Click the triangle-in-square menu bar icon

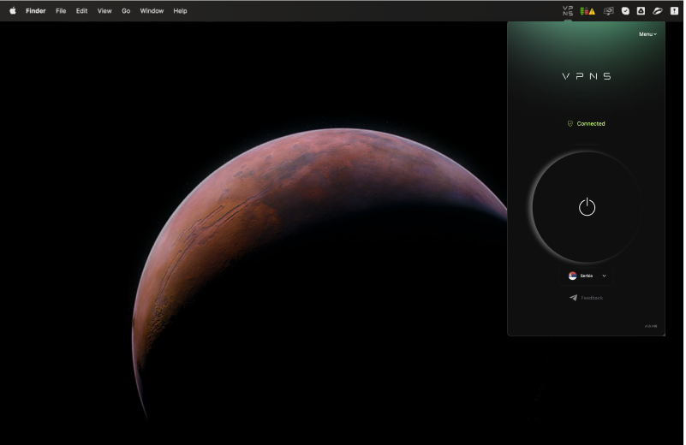641,11
